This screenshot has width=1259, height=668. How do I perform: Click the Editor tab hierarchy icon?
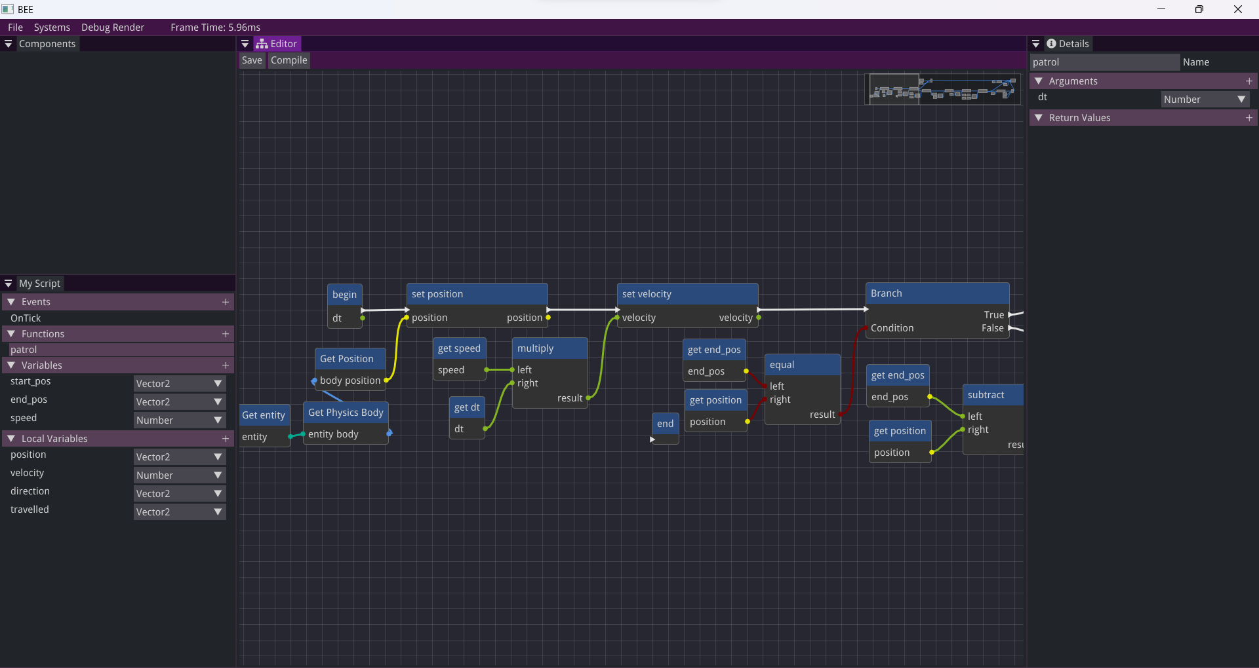point(262,44)
